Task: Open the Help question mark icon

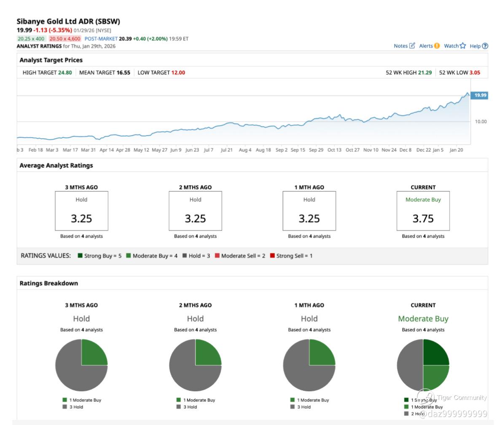Action: pos(485,46)
